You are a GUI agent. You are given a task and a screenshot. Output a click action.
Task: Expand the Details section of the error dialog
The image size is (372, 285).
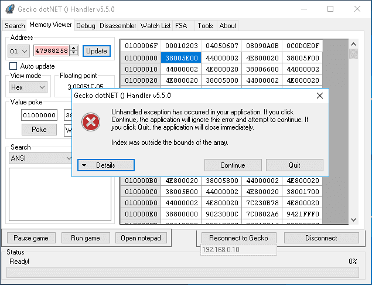point(106,165)
